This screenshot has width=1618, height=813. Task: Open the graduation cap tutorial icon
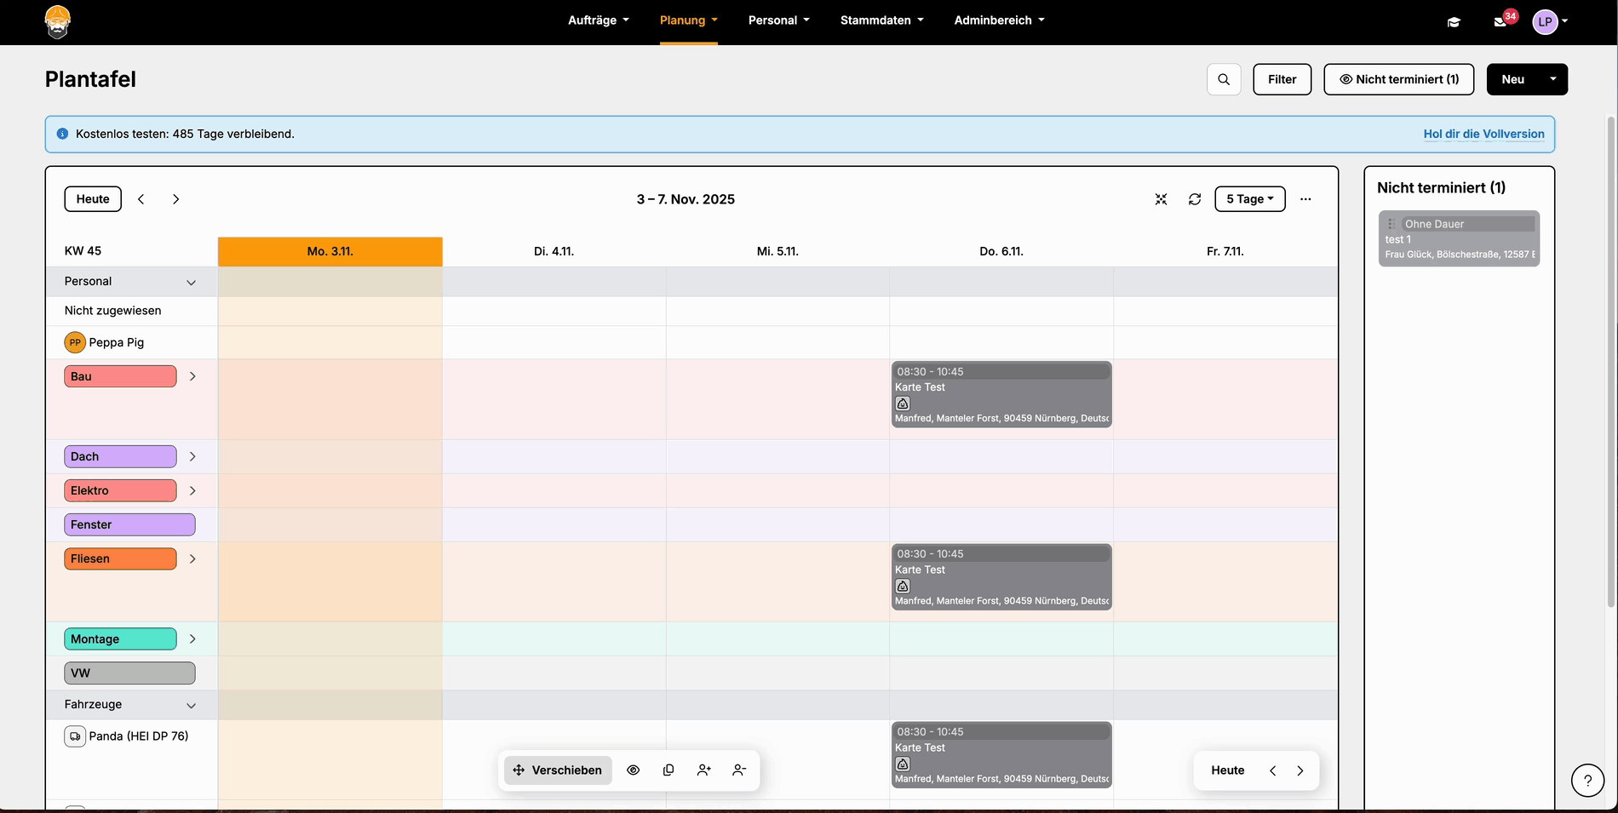1454,22
